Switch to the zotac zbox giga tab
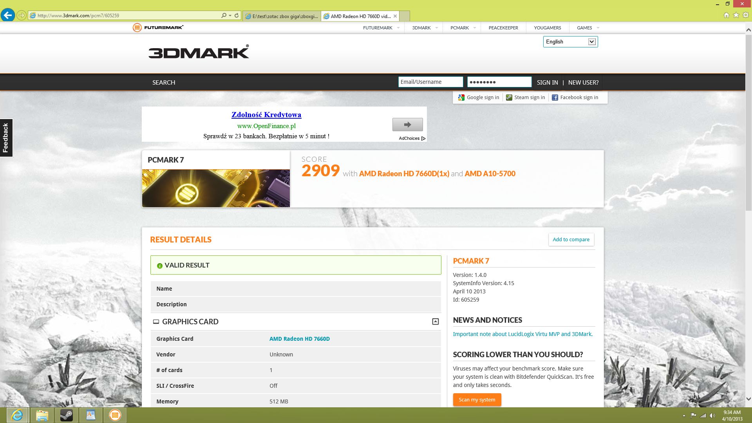Image resolution: width=752 pixels, height=423 pixels. [x=282, y=16]
